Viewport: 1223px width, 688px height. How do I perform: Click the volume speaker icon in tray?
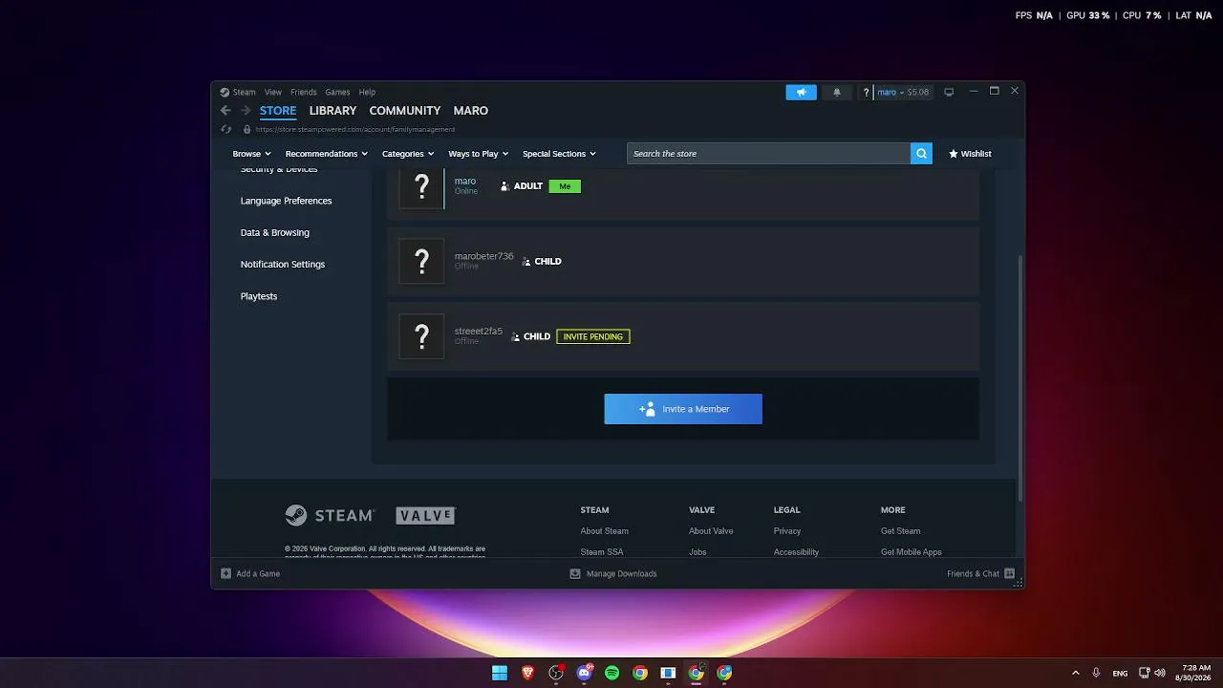(1160, 673)
